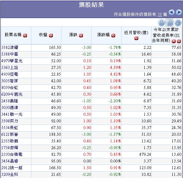Screen dimensions: 183x178
Task: Select price change 1.20
Action: (87, 67)
